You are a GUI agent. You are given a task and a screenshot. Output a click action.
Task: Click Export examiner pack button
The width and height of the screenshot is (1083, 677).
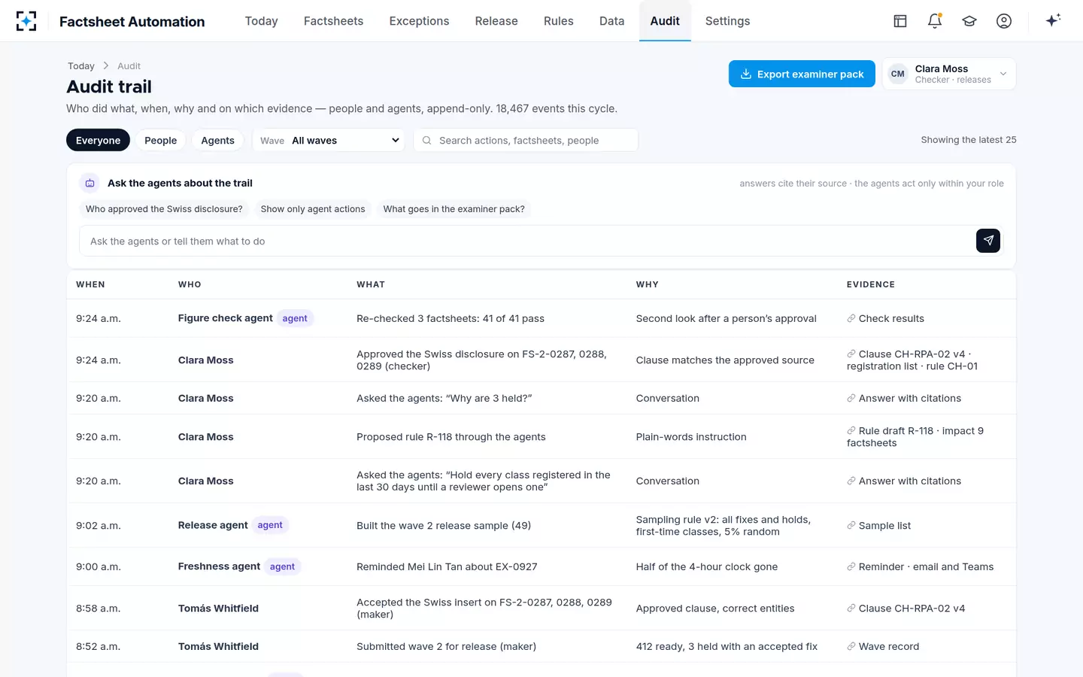[x=802, y=74]
